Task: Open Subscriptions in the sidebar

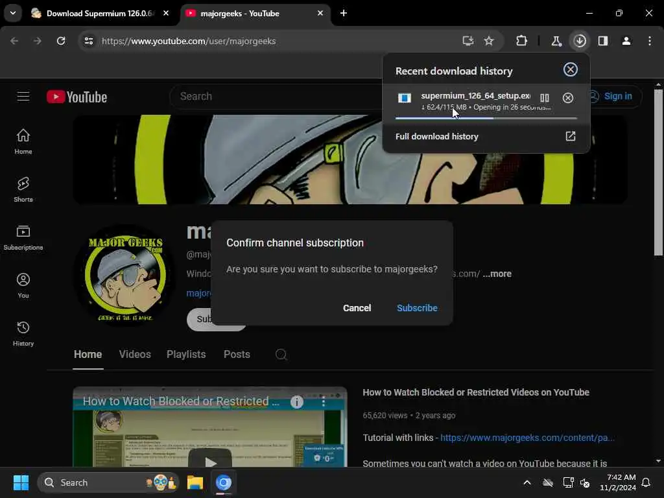Action: 23,237
